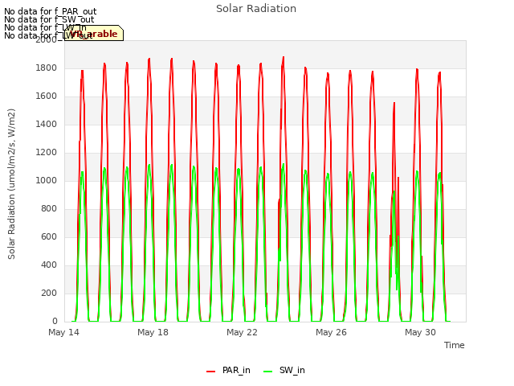This screenshot has height=386, width=514.
Task: Click the PAR_in legend label
Action: (x=236, y=370)
